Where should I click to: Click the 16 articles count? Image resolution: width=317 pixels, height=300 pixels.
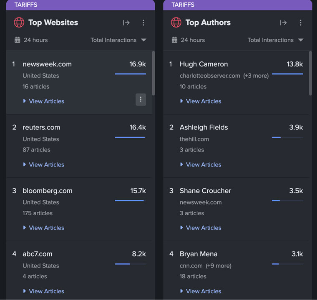[36, 87]
